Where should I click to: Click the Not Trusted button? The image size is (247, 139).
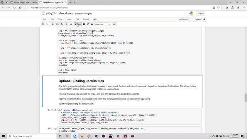183,19
